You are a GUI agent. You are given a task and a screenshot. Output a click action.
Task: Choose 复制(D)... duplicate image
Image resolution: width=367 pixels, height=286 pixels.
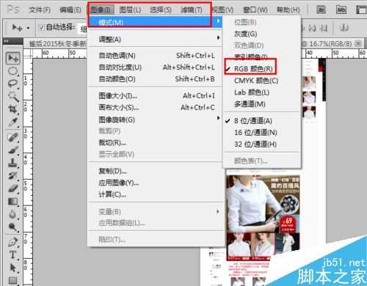(155, 171)
